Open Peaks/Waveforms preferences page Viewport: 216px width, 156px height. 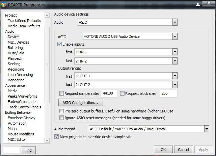[23, 96]
